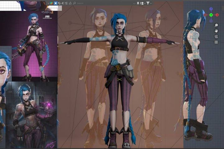Image resolution: width=224 pixels, height=149 pixels.
Task: Select the second globe shading icon
Action: click(67, 3)
